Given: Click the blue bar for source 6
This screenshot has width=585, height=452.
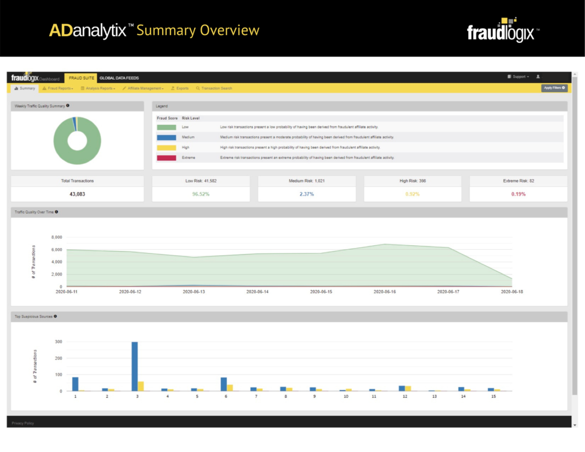Looking at the screenshot, I should point(224,384).
